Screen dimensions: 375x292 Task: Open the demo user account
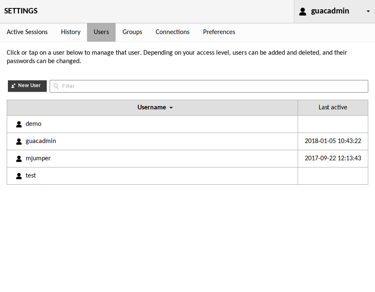(34, 124)
